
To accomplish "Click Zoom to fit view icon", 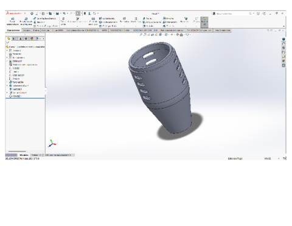I will [x=141, y=35].
